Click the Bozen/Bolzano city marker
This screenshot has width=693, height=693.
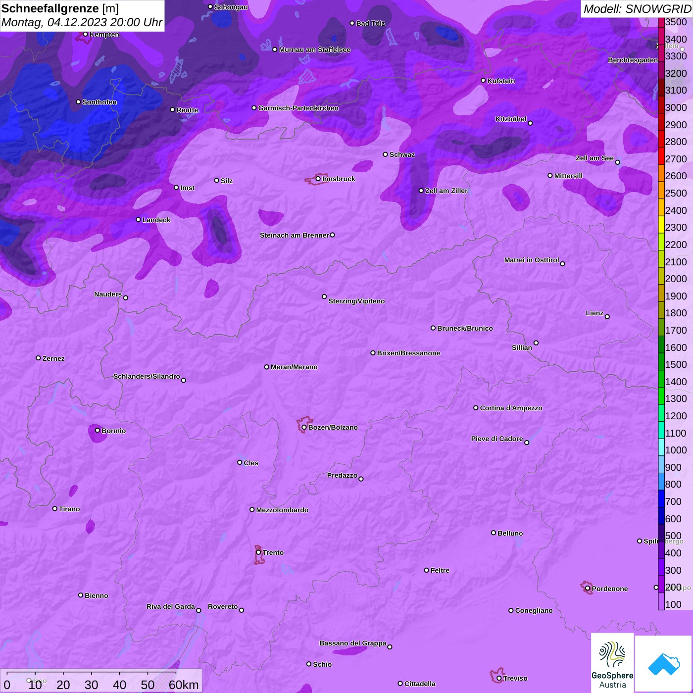pyautogui.click(x=304, y=427)
